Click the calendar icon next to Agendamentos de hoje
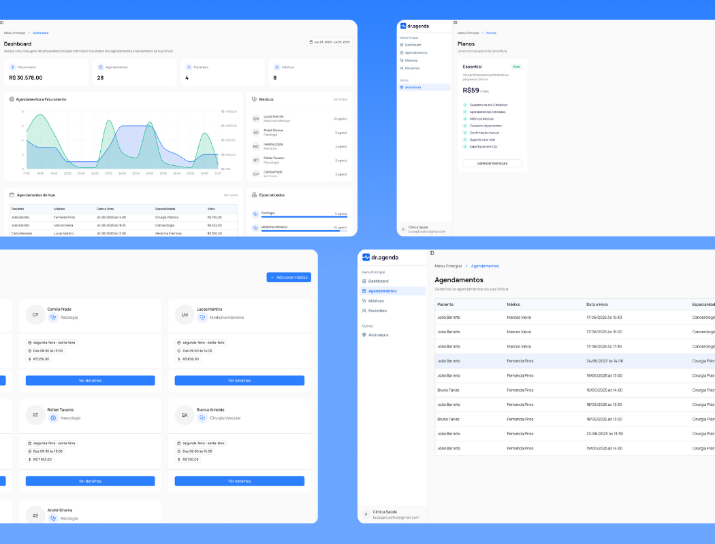This screenshot has height=544, width=715. (12, 194)
